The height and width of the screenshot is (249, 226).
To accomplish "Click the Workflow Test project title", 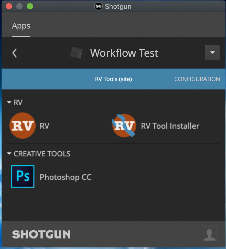I will click(124, 53).
